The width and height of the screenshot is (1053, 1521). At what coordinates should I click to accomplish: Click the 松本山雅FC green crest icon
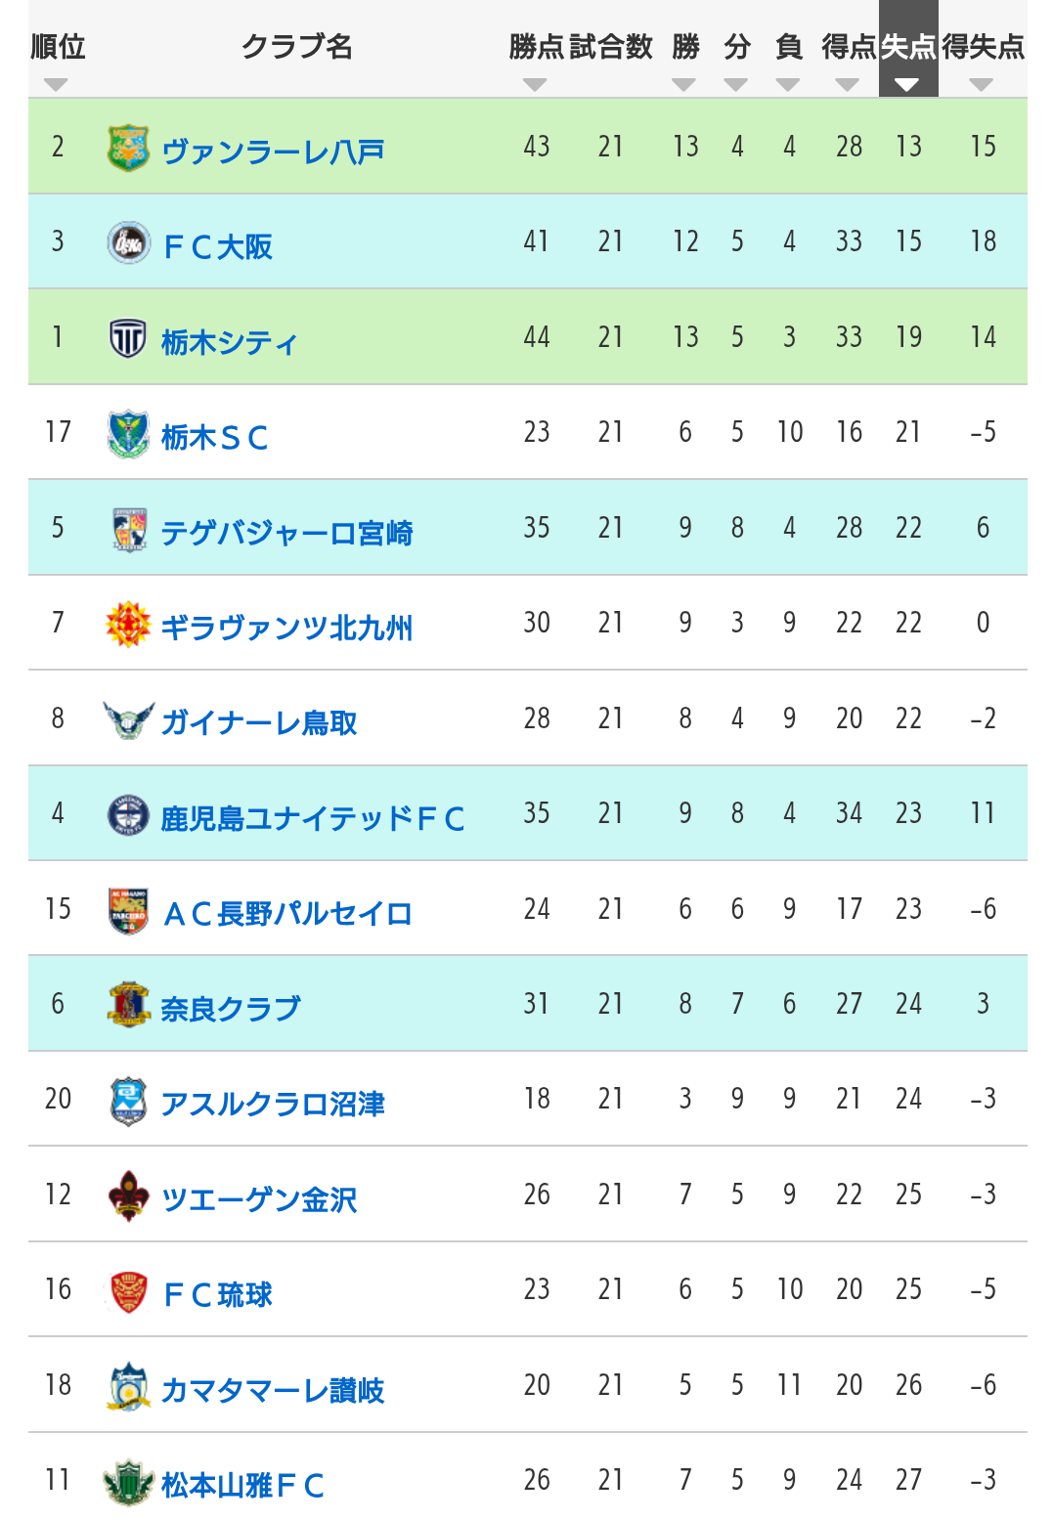click(128, 1483)
